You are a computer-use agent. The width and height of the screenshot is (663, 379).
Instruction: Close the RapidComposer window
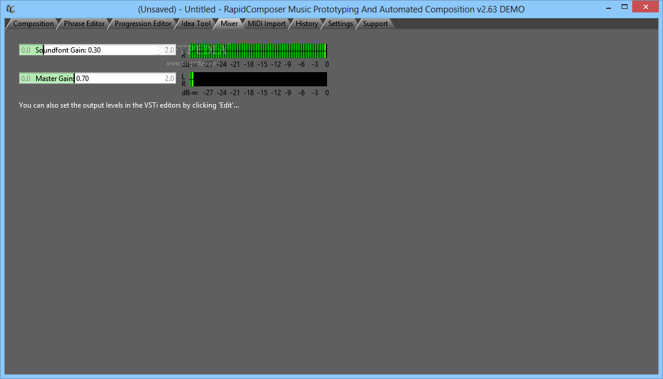point(646,7)
